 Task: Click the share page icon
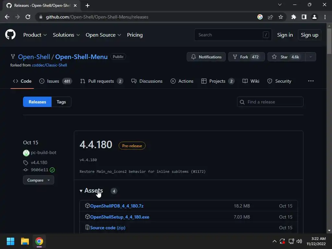click(x=270, y=17)
